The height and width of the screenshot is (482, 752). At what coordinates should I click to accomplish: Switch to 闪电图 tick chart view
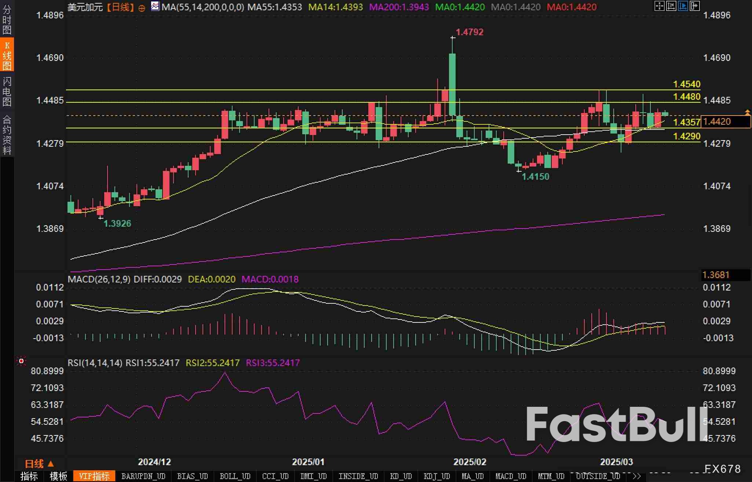(x=7, y=91)
